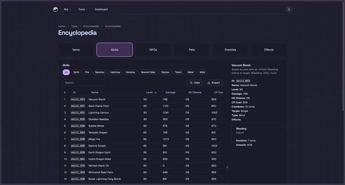Viewport: 345px width, 185px height.
Task: Select the Obsidian Needles row
Action: click(x=143, y=119)
